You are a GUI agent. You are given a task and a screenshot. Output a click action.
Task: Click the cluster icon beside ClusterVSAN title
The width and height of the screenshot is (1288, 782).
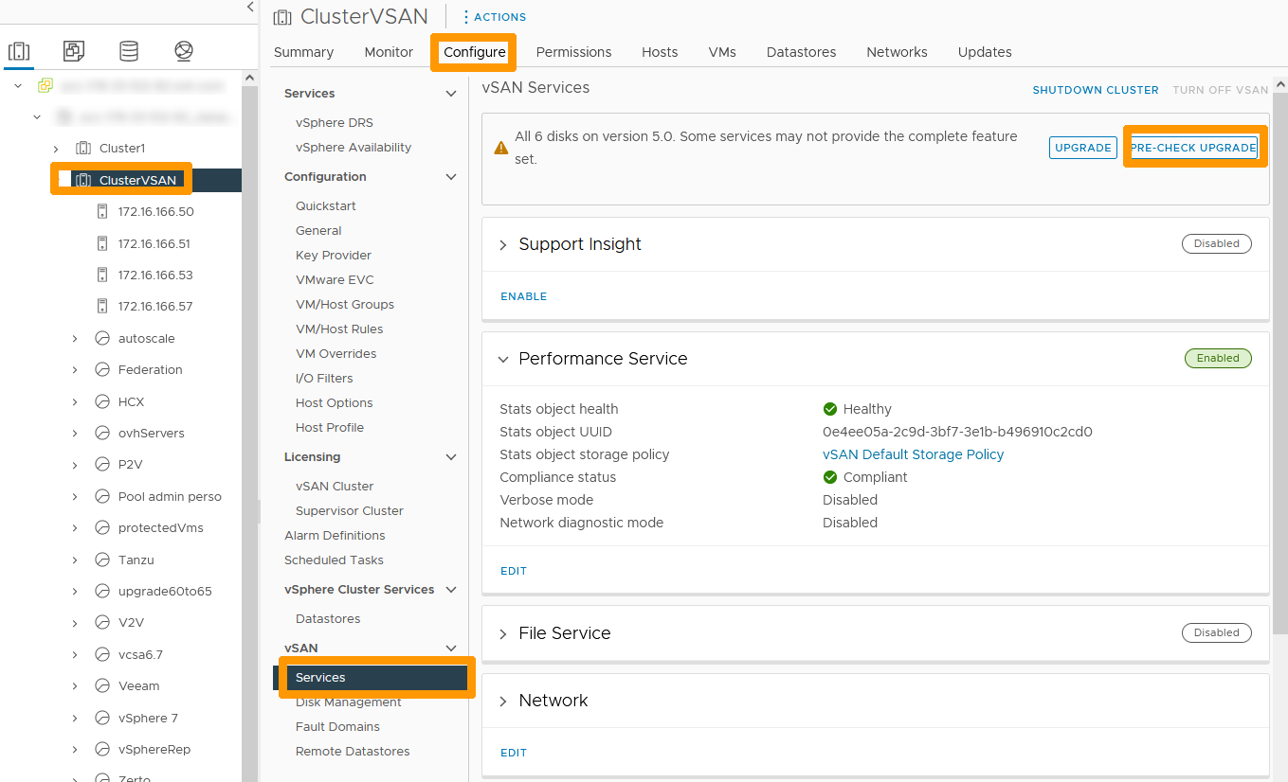[x=281, y=16]
